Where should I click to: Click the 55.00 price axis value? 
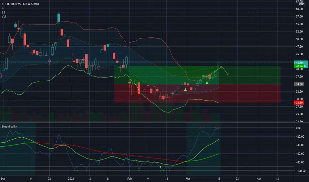(x=299, y=24)
